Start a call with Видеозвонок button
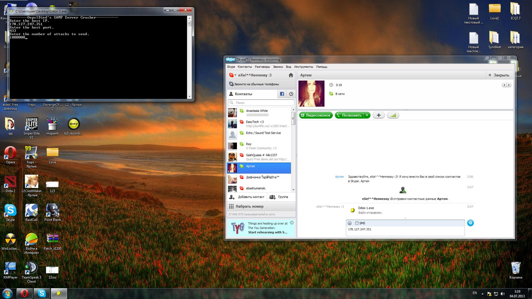532x299 pixels. point(316,115)
